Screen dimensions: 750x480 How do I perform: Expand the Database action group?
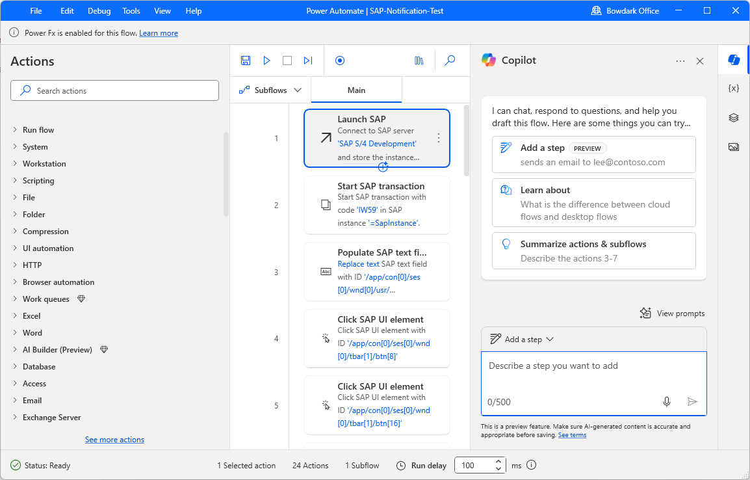(15, 366)
